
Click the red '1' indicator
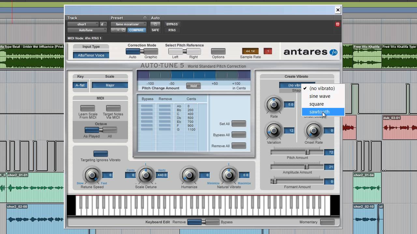(268, 51)
